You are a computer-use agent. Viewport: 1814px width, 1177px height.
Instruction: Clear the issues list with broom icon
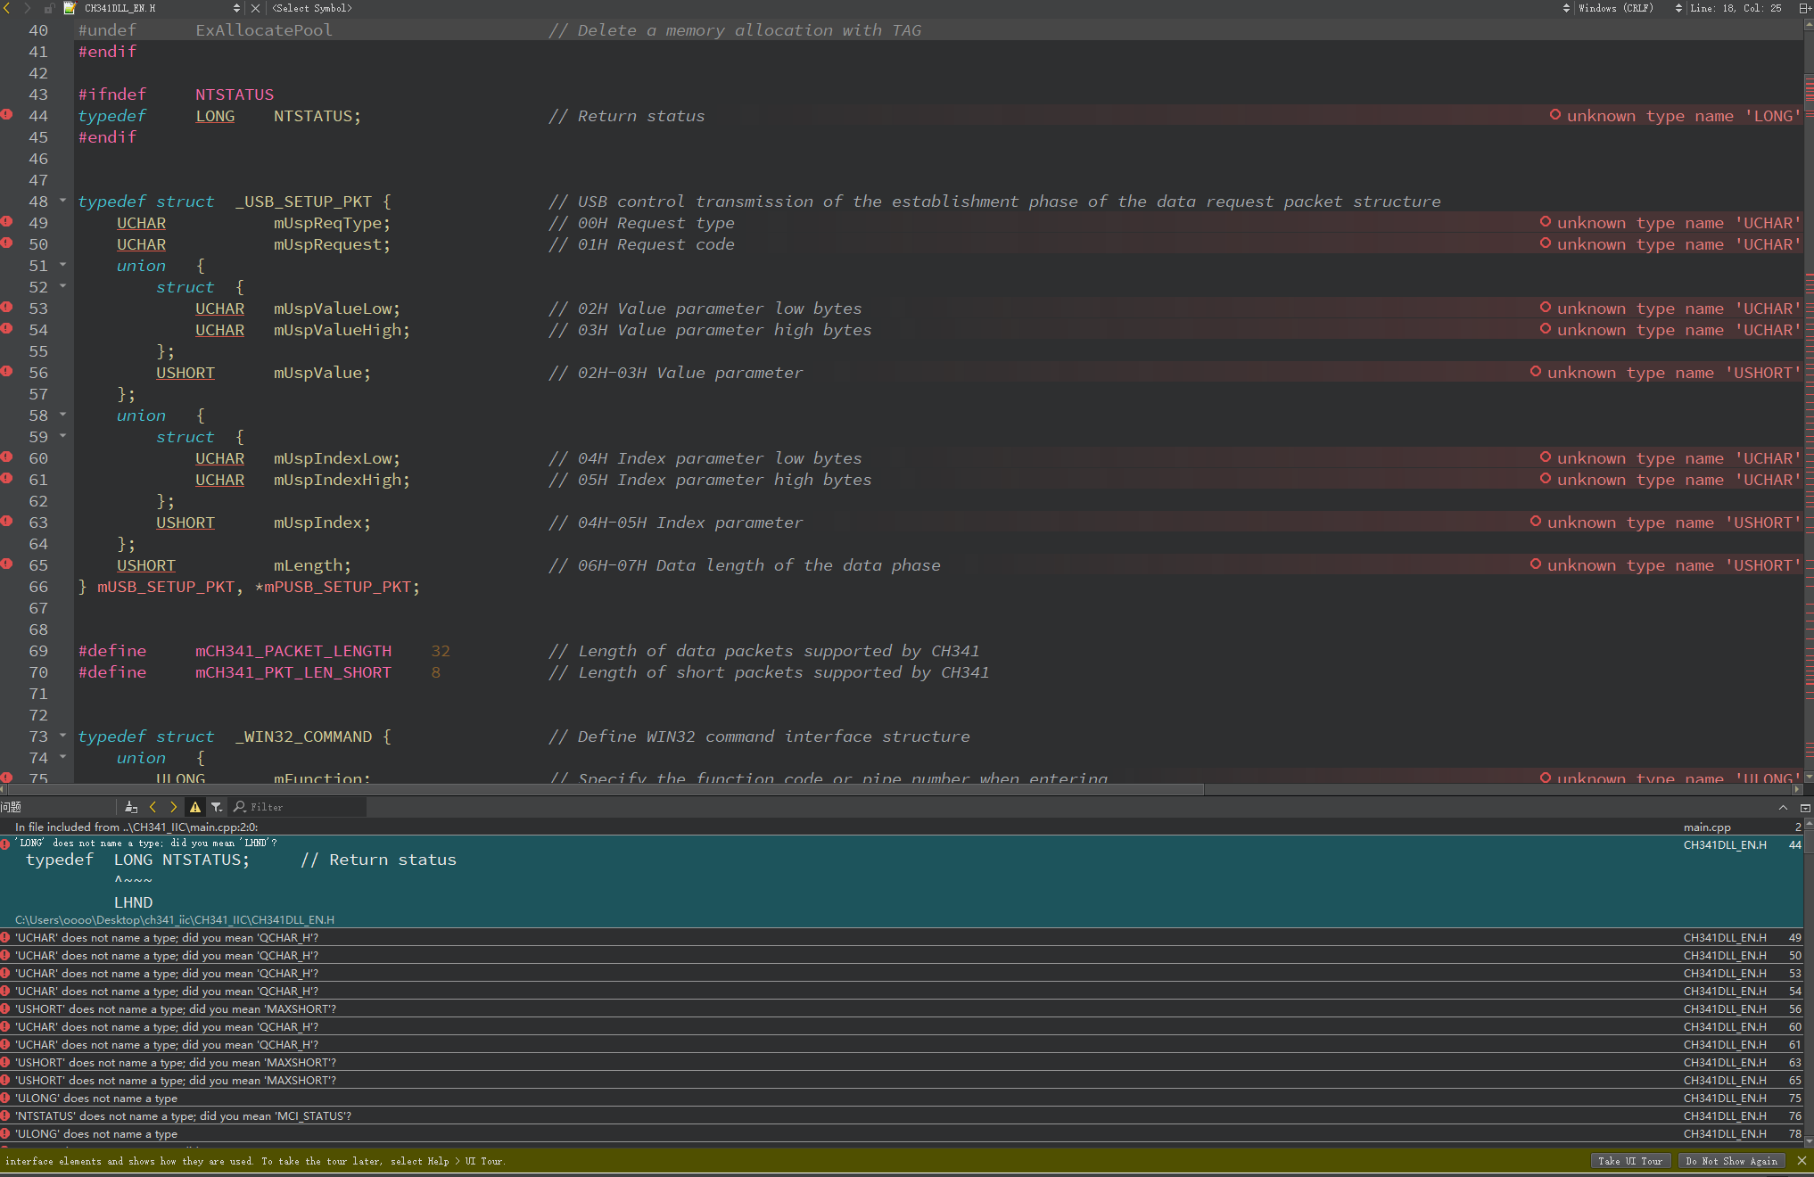(131, 807)
